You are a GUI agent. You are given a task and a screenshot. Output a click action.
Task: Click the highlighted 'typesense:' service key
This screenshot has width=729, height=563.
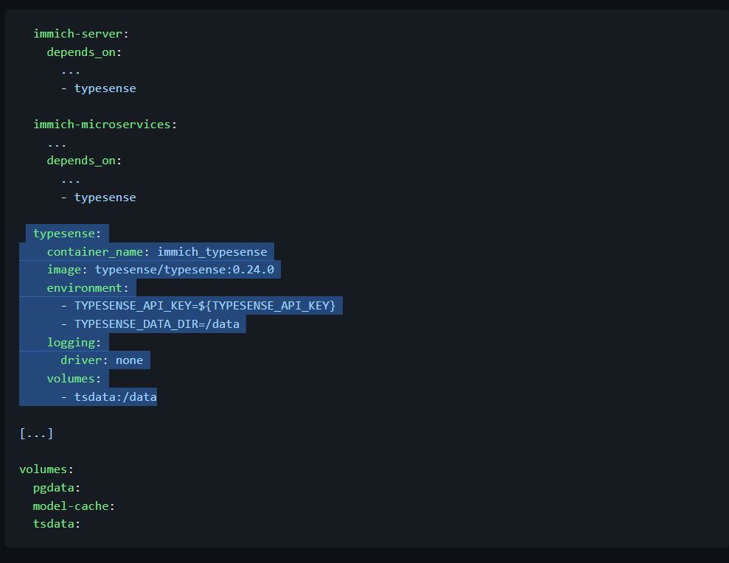point(67,234)
